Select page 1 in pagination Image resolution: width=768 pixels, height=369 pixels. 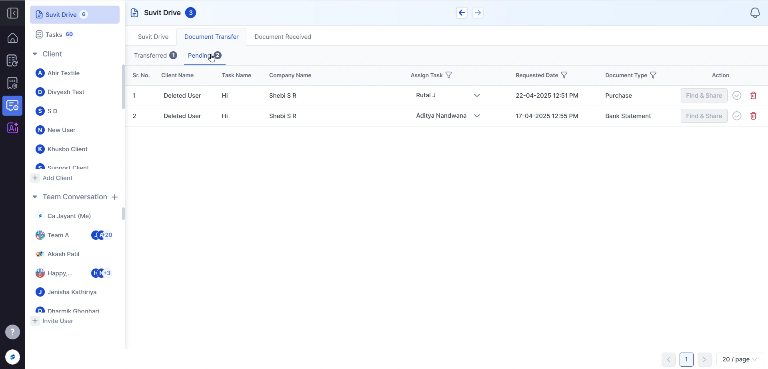click(x=686, y=359)
